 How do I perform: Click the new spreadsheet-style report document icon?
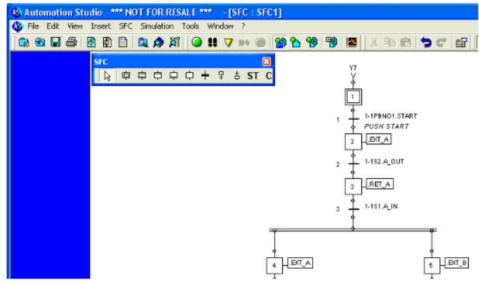123,42
